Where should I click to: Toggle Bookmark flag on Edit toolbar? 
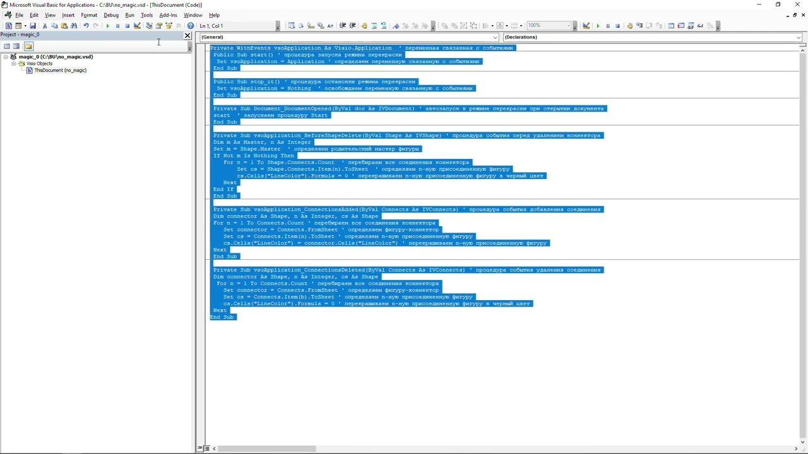396,26
